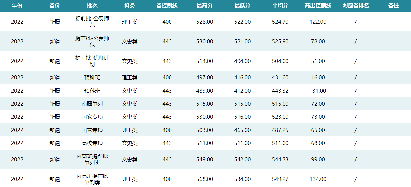Click the 科类 column header
Screen dimensions: 411x187
tap(129, 6)
